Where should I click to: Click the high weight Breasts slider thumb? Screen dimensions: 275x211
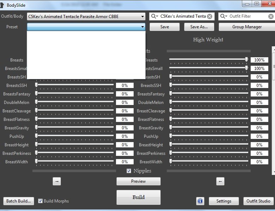click(x=246, y=59)
